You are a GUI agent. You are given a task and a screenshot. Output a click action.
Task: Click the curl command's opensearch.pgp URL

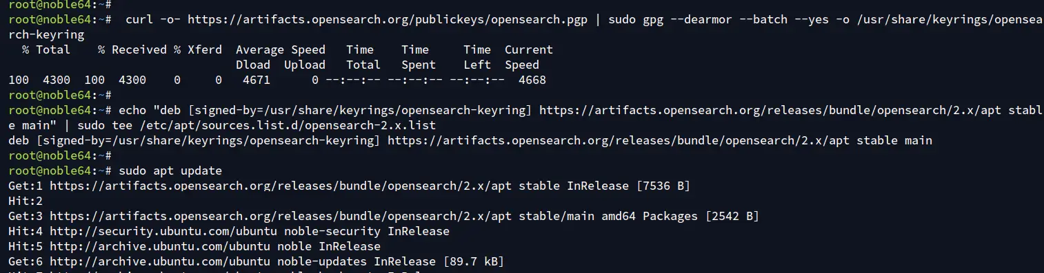(387, 19)
